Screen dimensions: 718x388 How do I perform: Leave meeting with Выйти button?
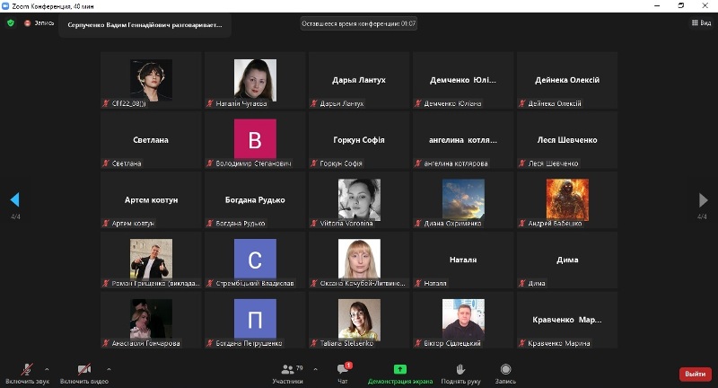tap(695, 374)
